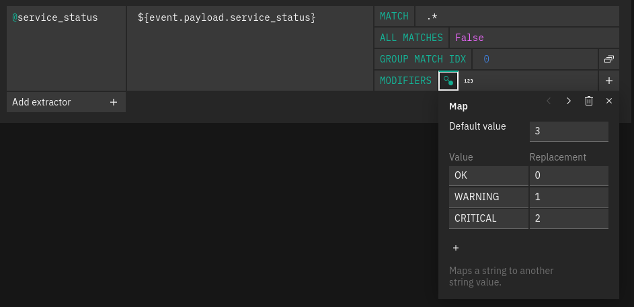Click the OK value cell
This screenshot has height=307, width=634.
click(x=488, y=175)
